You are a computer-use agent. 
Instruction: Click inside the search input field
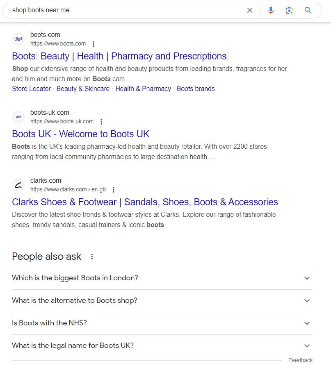123,10
